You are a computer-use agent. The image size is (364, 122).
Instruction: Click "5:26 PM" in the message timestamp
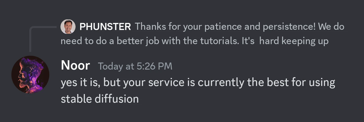pos(154,66)
